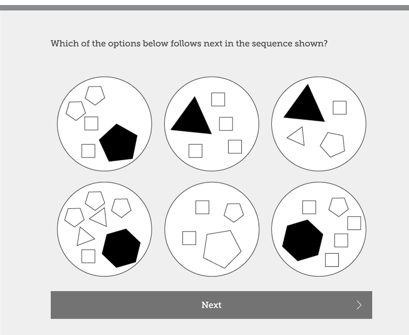Click the chevron arrow on Next bar
This screenshot has height=335, width=409.
359,305
